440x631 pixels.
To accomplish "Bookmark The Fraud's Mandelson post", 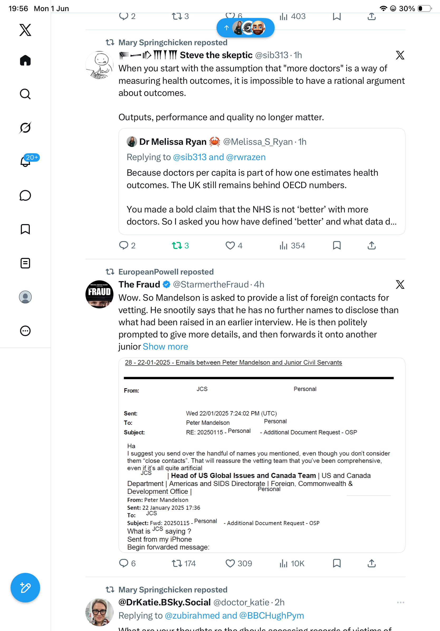I will point(337,563).
